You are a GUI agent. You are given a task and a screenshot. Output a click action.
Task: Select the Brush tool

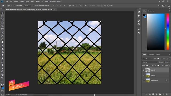tap(2, 39)
